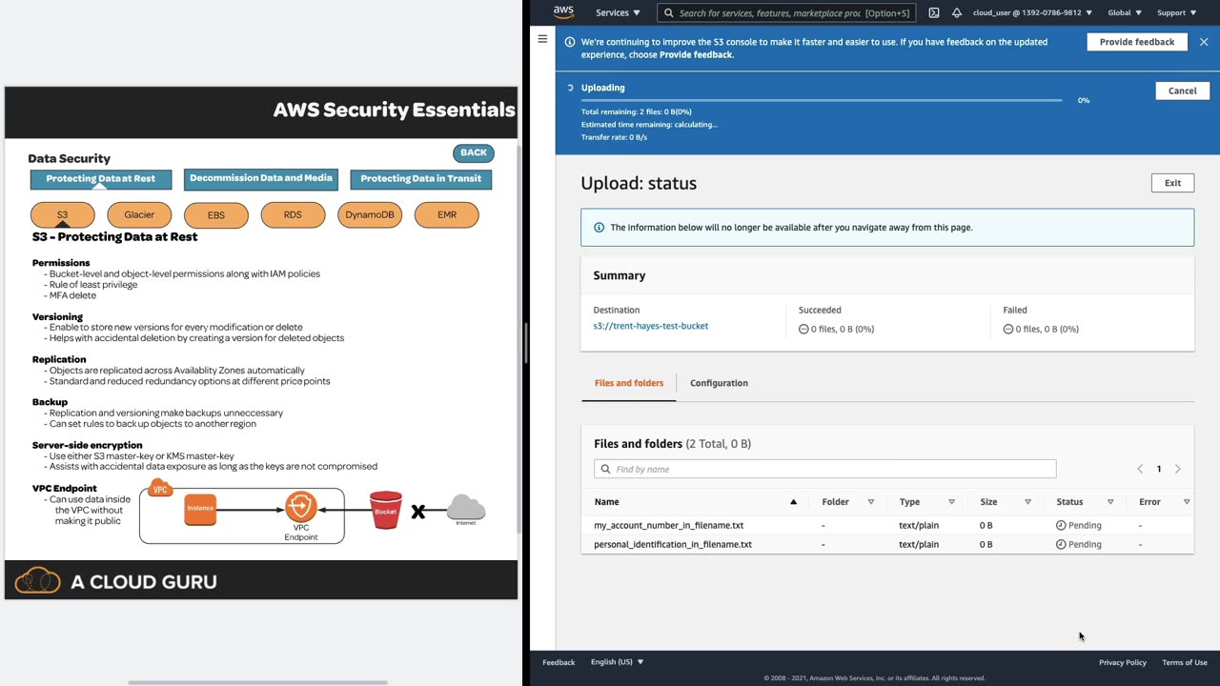Open the s3://trent-hayes-test-bucket destination link

tap(651, 326)
